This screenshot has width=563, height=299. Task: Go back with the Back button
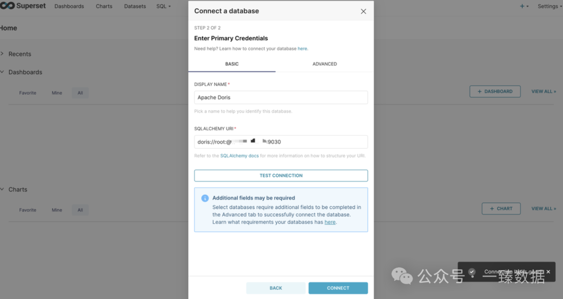click(276, 288)
